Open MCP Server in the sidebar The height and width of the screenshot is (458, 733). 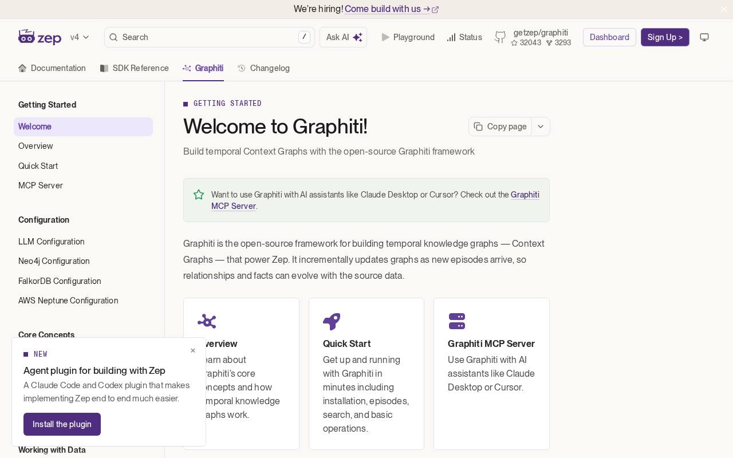(83, 185)
